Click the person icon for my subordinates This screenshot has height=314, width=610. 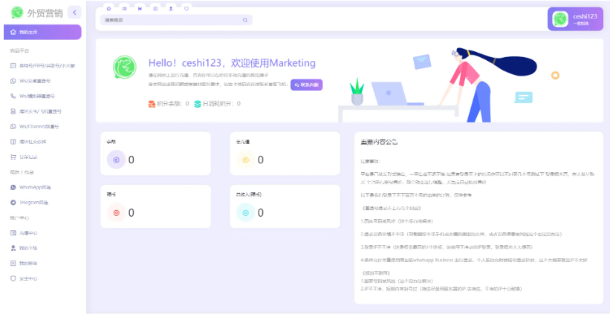(x=13, y=248)
